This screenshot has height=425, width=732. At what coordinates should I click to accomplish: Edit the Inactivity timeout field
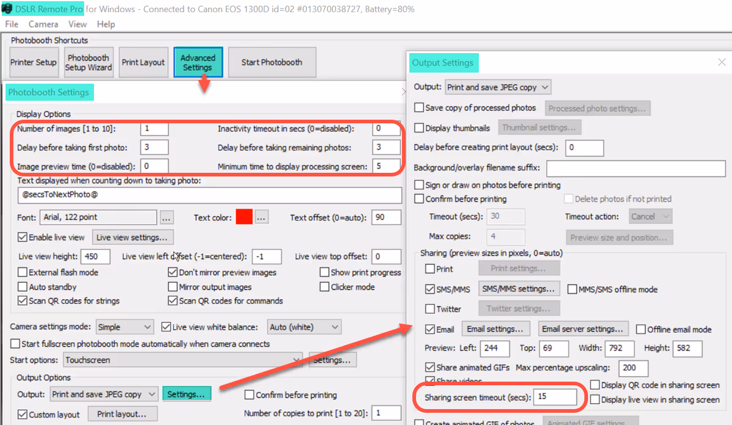[386, 129]
